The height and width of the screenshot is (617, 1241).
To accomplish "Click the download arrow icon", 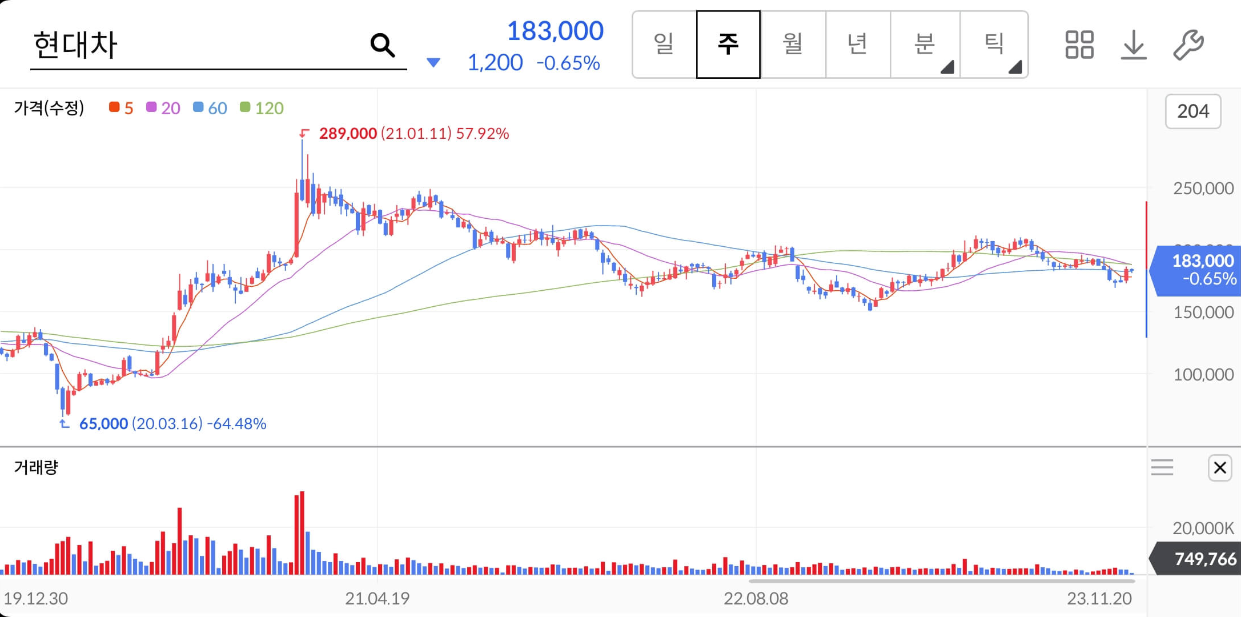I will (x=1134, y=45).
